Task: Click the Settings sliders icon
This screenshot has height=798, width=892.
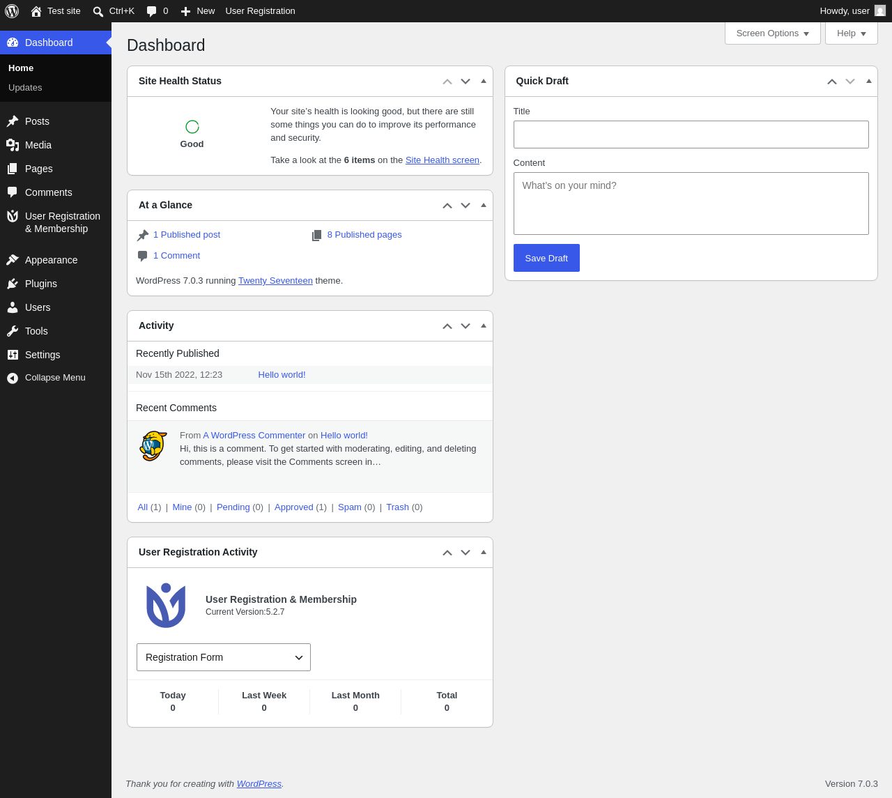Action: [x=13, y=355]
